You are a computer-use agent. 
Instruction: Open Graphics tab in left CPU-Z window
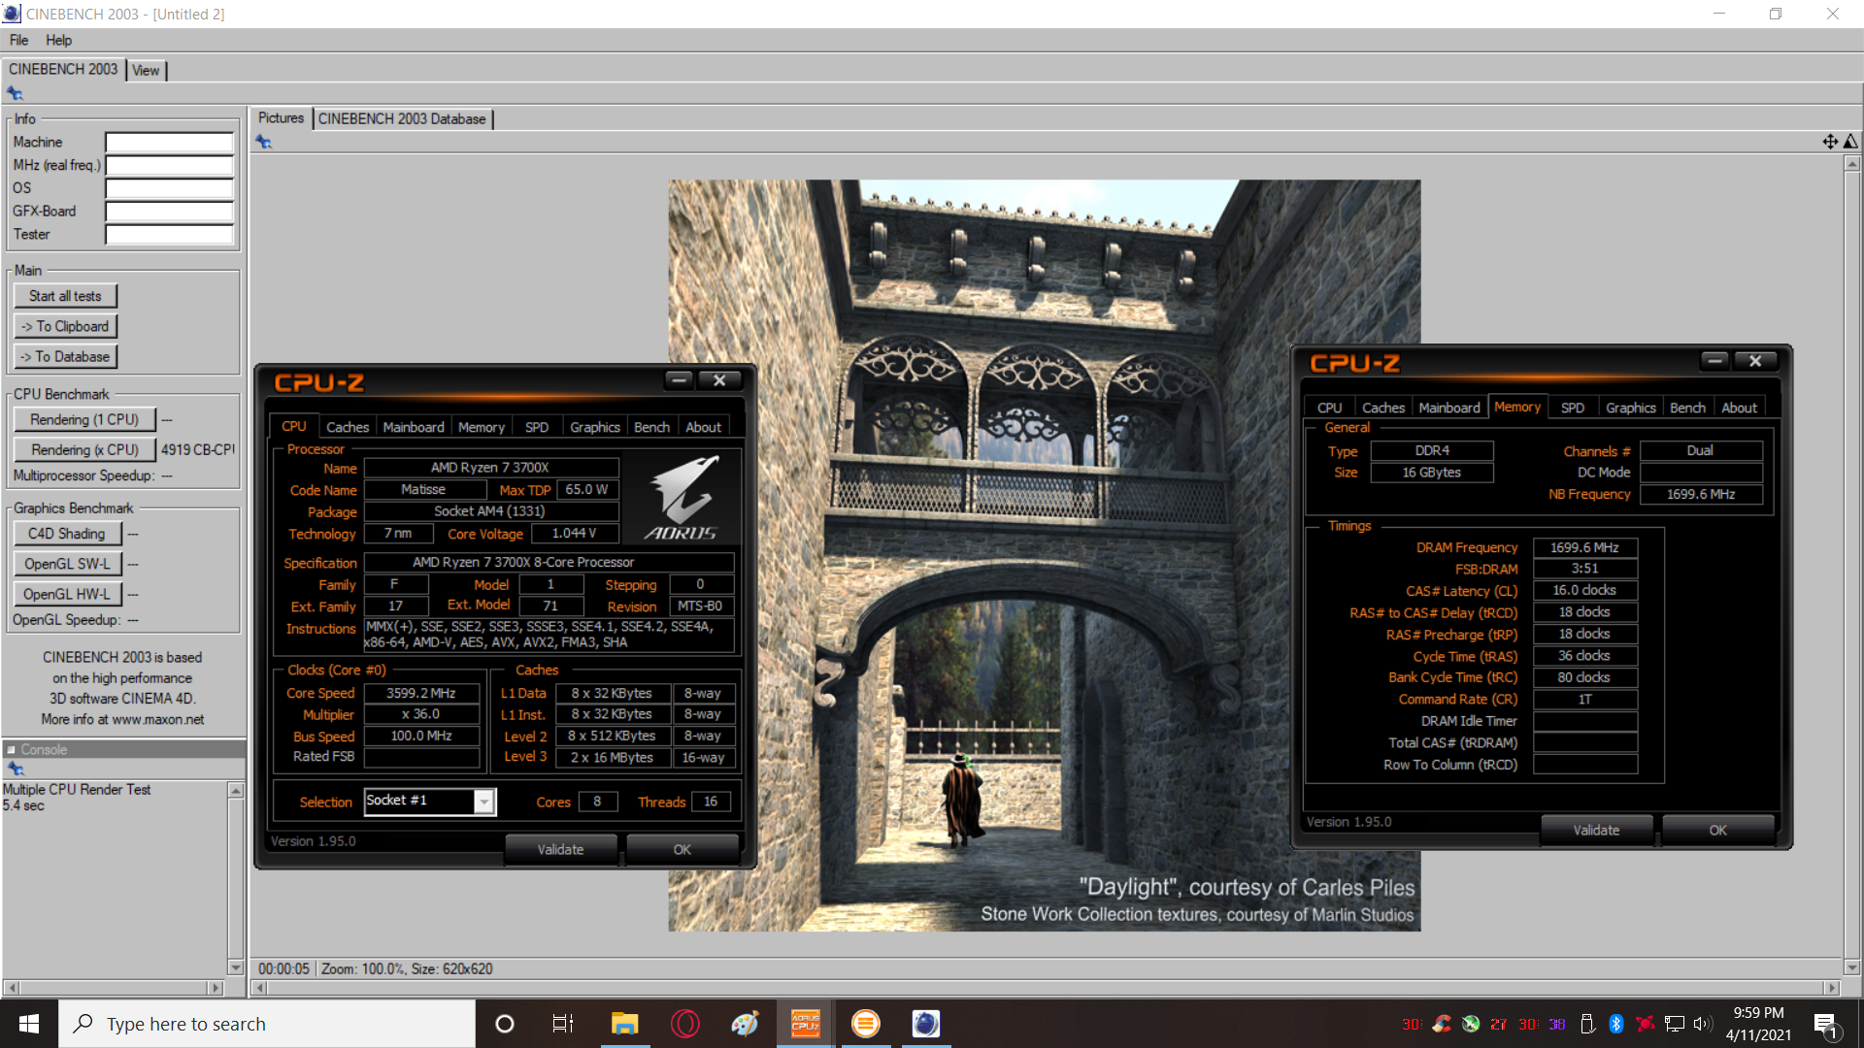[595, 427]
